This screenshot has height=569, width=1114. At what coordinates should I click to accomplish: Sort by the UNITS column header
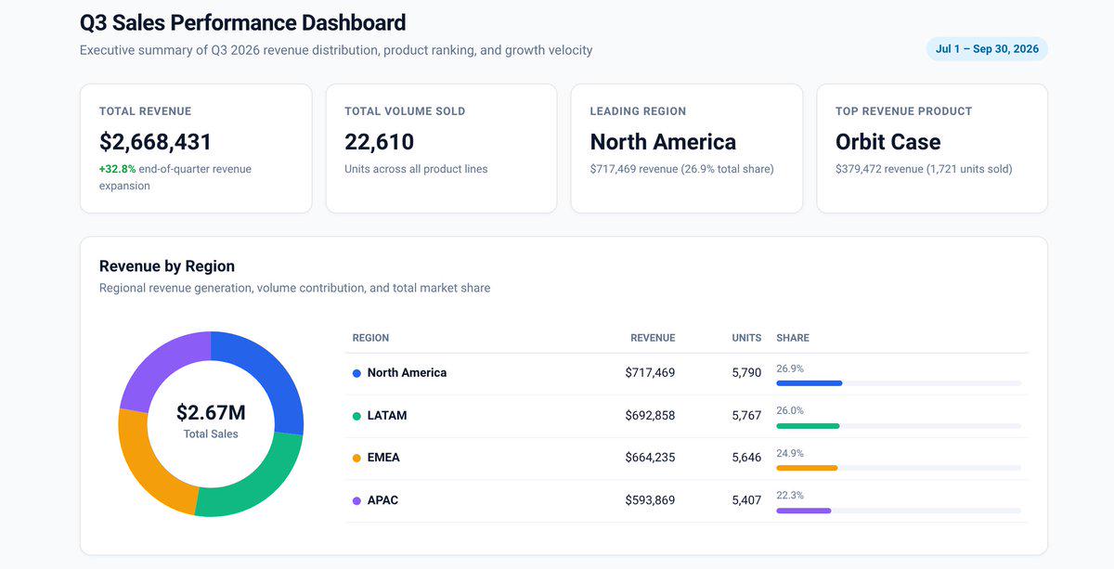(x=746, y=338)
